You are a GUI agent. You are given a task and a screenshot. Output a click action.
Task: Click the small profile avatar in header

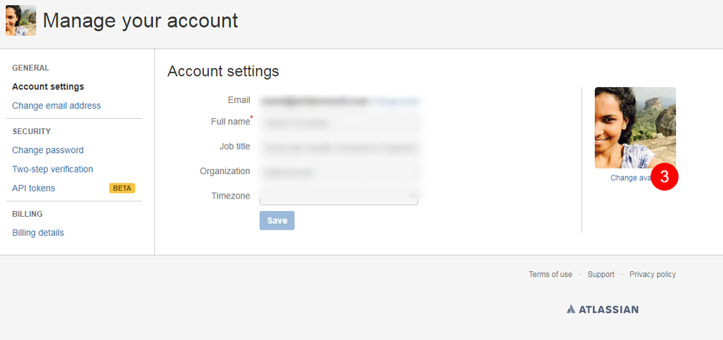21,20
